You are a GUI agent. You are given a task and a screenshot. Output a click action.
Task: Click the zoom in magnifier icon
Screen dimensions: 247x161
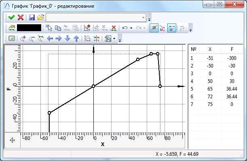click(x=23, y=38)
